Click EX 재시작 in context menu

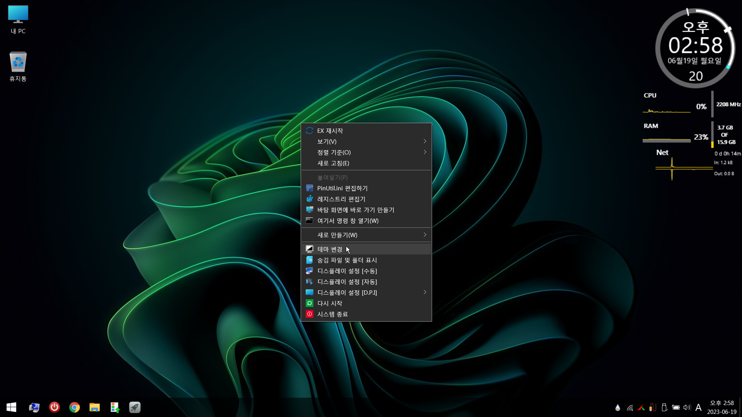(x=366, y=131)
